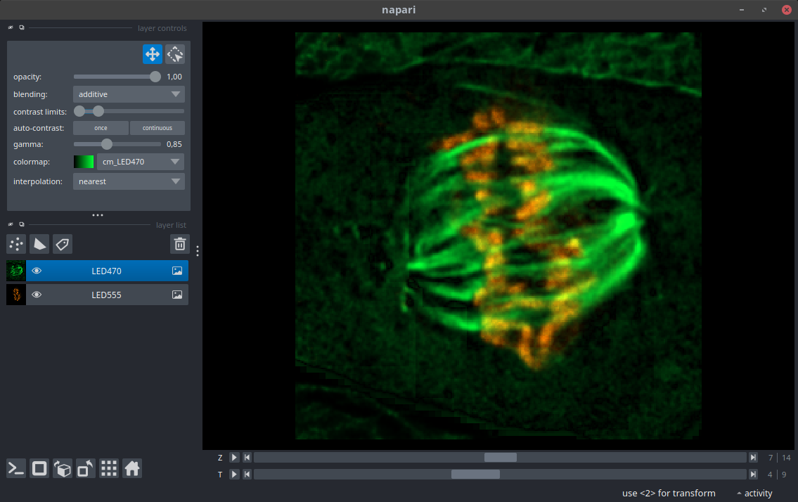Image resolution: width=798 pixels, height=502 pixels.
Task: Play the Z axis animation
Action: pos(234,458)
